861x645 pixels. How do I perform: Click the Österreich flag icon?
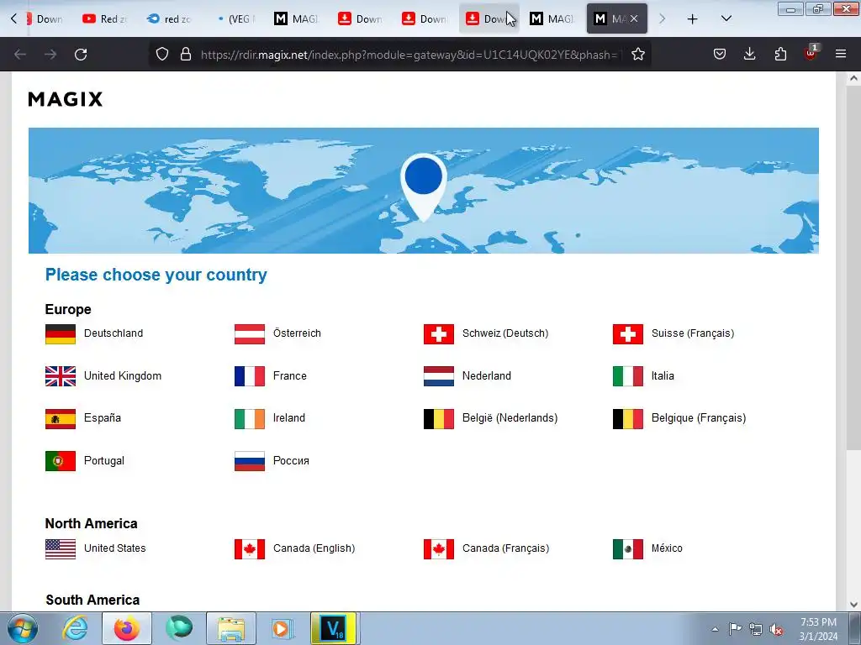click(x=249, y=333)
